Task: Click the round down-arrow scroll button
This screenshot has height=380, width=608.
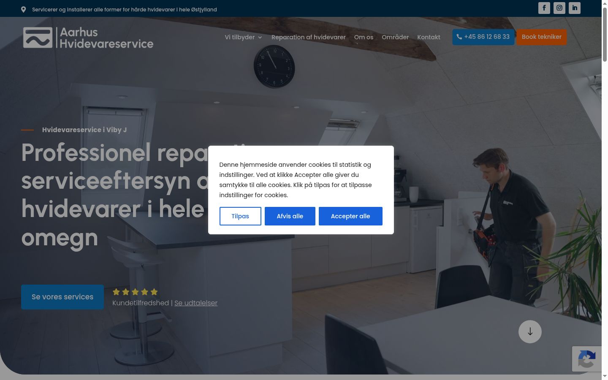Action: [x=530, y=331]
